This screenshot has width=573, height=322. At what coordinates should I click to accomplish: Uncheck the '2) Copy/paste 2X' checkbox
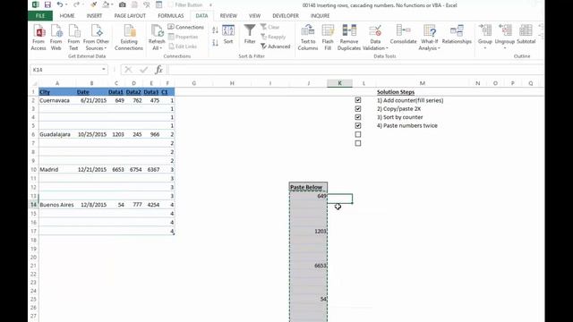(x=358, y=109)
